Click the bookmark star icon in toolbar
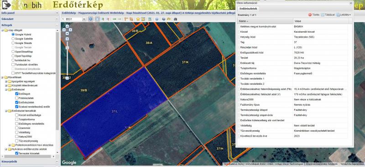 (138, 19)
